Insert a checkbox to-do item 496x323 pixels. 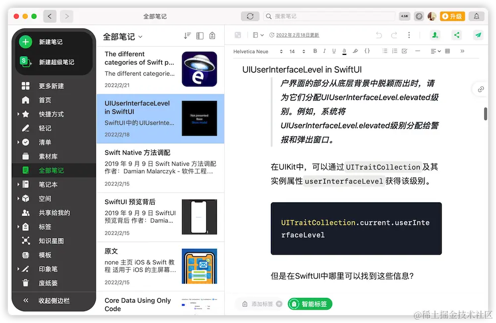pos(404,51)
